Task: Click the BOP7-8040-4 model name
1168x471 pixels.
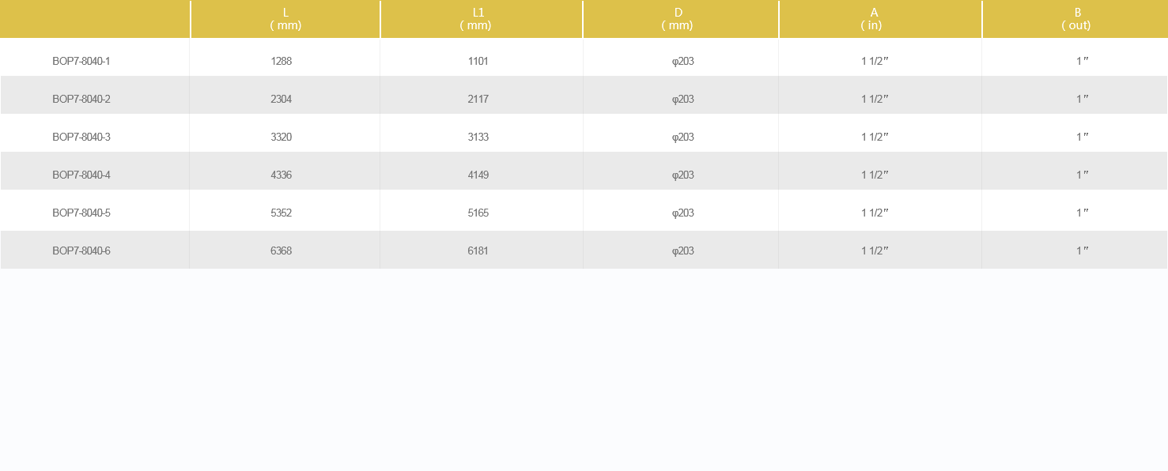Action: (x=81, y=175)
